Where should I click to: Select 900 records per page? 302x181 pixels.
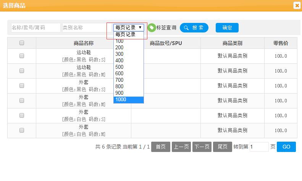(x=129, y=93)
